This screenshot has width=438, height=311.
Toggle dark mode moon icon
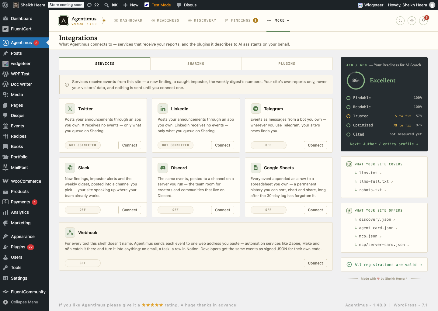[400, 21]
